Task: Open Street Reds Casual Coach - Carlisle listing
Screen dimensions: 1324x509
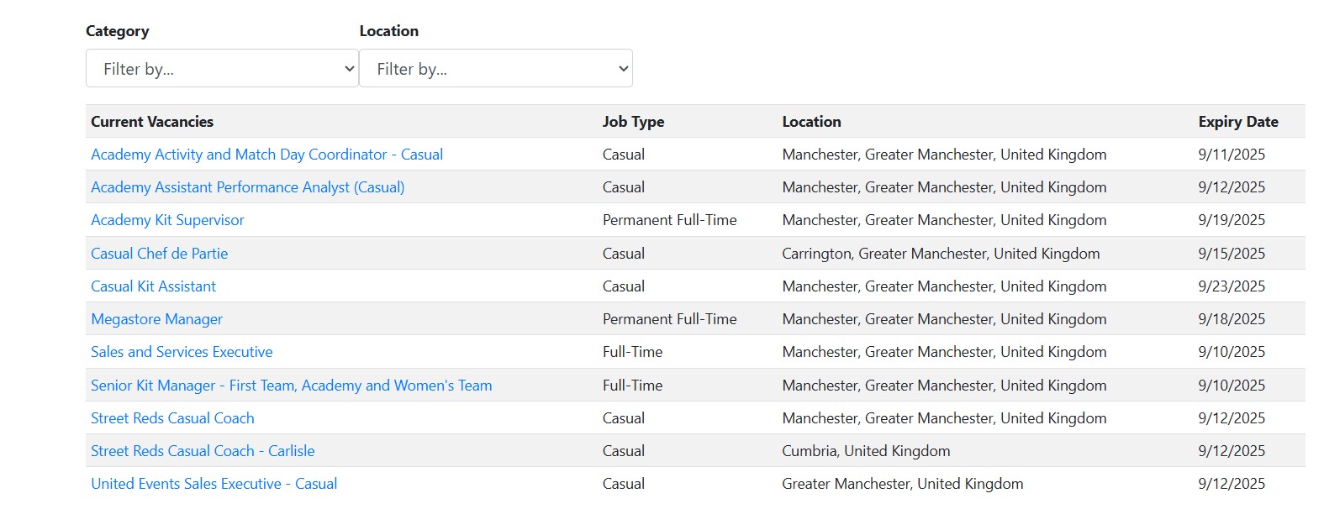Action: tap(203, 451)
